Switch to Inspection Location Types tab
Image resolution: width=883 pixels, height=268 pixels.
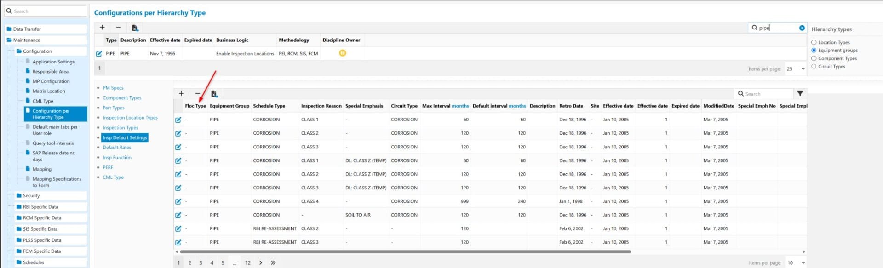(130, 118)
